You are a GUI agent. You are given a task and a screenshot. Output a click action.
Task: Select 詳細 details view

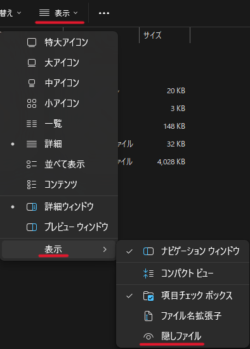[x=59, y=144]
